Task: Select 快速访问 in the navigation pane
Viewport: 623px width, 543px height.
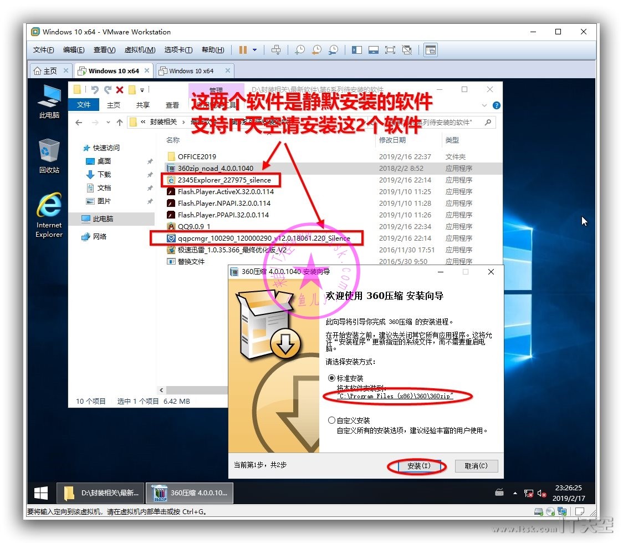Action: [x=106, y=148]
